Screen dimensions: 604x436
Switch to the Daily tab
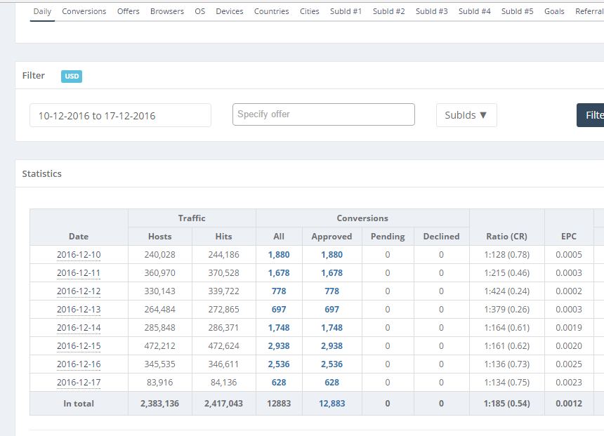(x=42, y=11)
